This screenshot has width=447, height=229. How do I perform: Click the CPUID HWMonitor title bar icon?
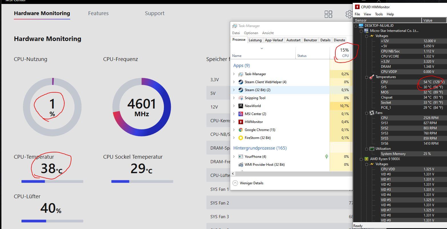coord(357,7)
